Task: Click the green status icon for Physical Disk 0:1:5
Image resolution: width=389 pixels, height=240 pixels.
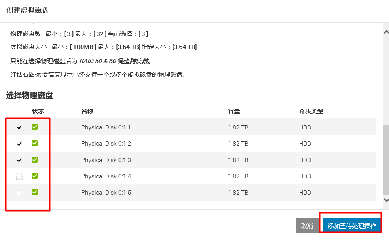Action: (34, 192)
